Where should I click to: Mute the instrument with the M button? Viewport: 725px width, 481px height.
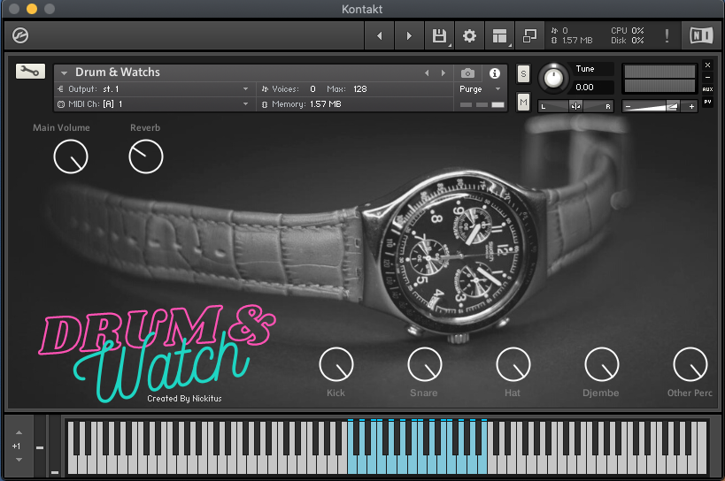click(x=523, y=102)
